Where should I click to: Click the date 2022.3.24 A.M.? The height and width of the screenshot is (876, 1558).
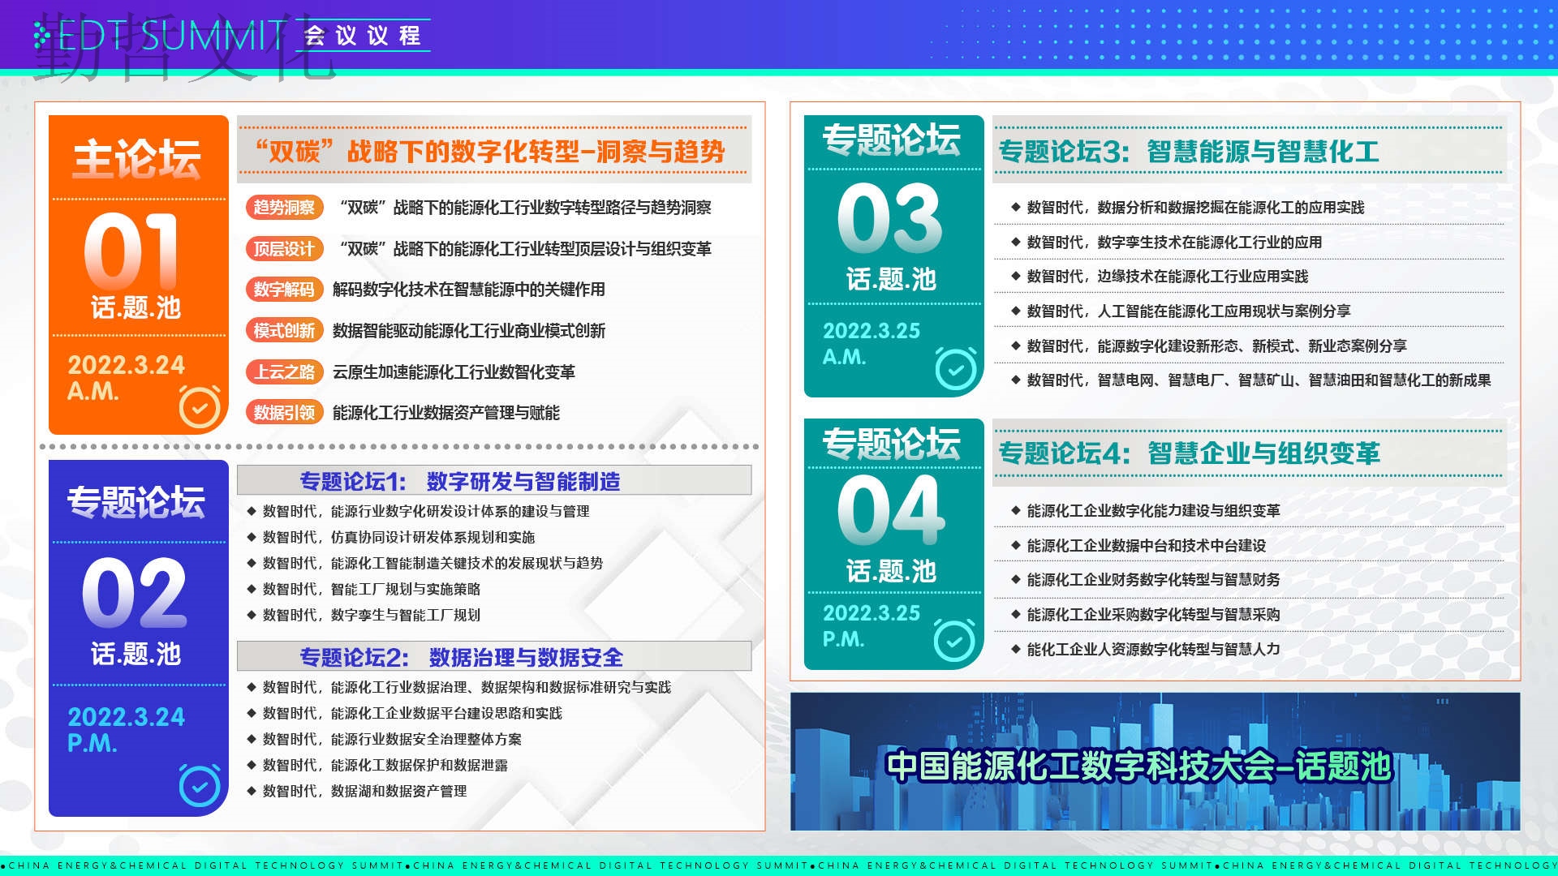point(126,377)
